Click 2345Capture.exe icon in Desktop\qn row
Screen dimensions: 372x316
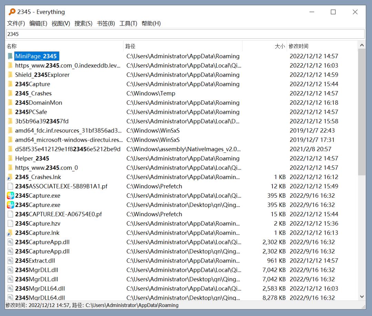10,205
